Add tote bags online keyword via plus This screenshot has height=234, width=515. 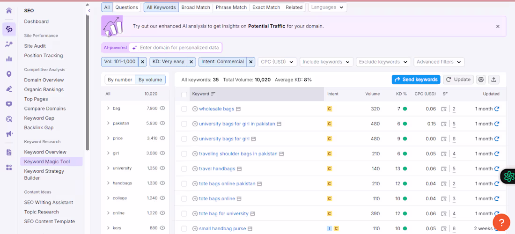pyautogui.click(x=195, y=198)
